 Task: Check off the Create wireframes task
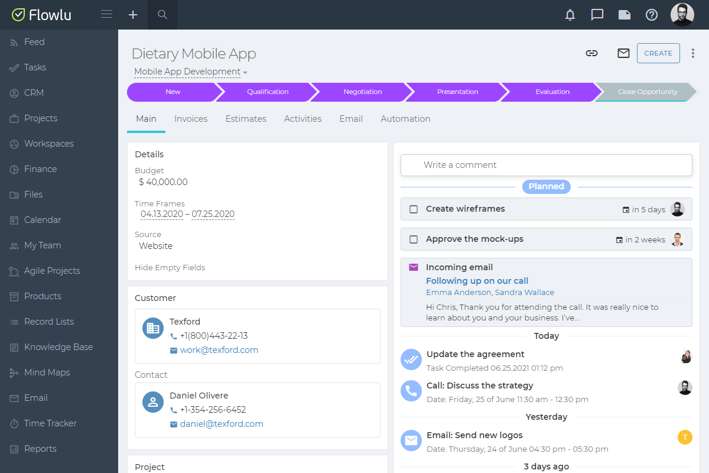click(414, 209)
